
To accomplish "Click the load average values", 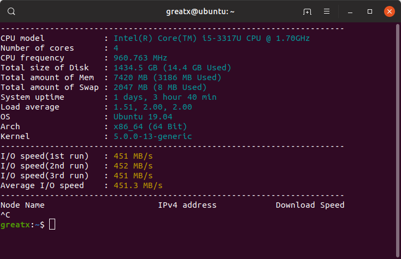I will click(x=152, y=107).
